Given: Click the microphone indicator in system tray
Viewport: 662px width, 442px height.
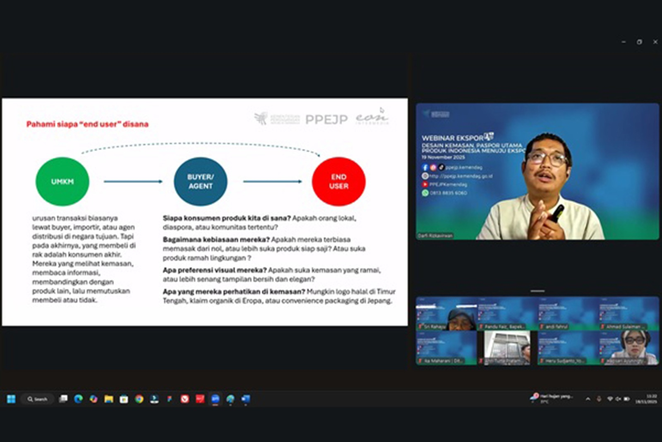Looking at the screenshot, I should coord(599,399).
